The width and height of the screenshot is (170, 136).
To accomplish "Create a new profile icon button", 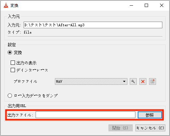I will pos(152,81).
